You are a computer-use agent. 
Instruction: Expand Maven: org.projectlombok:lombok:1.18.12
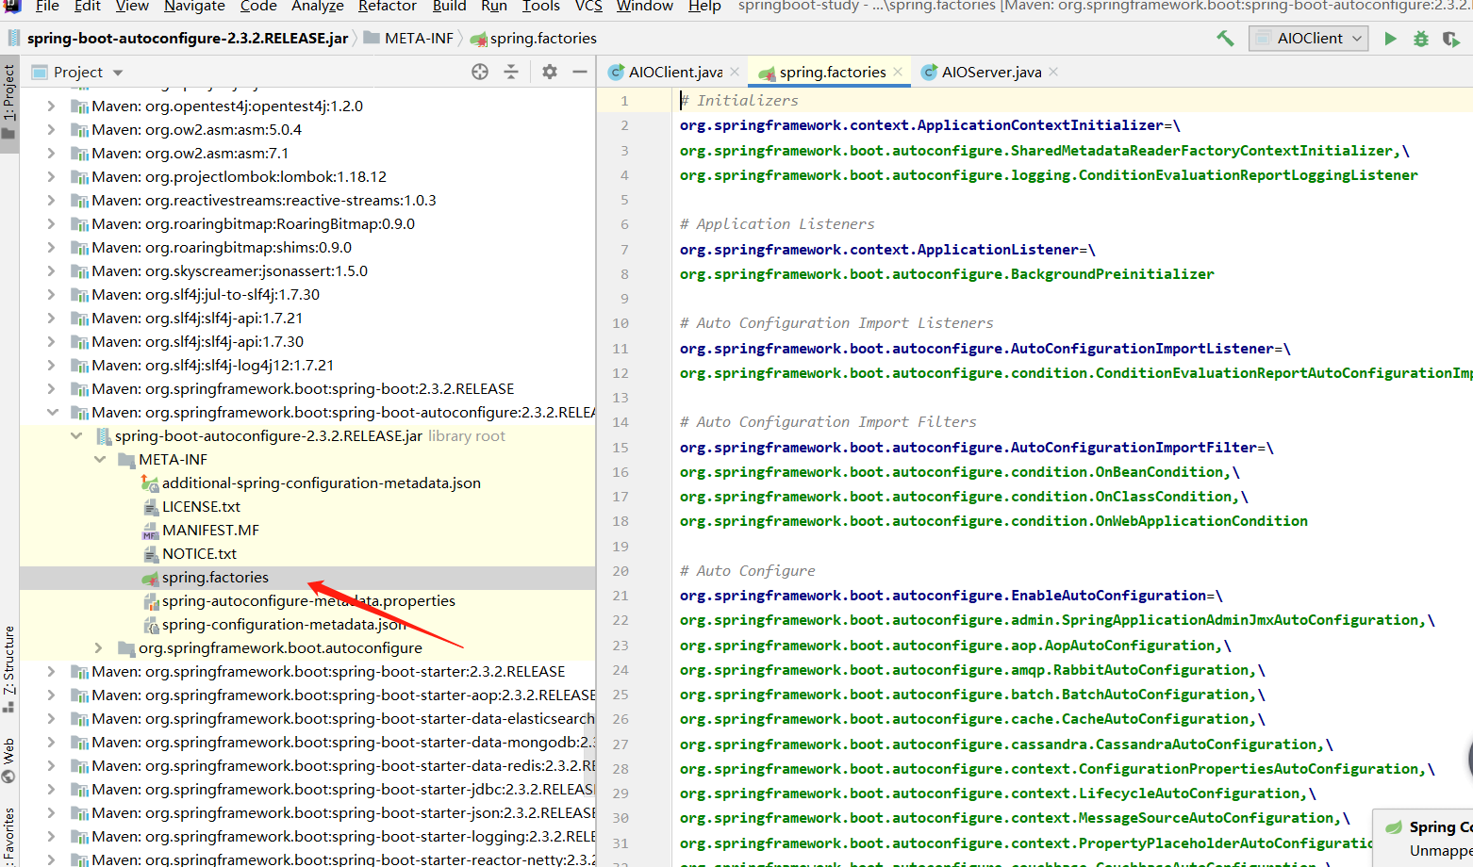52,177
